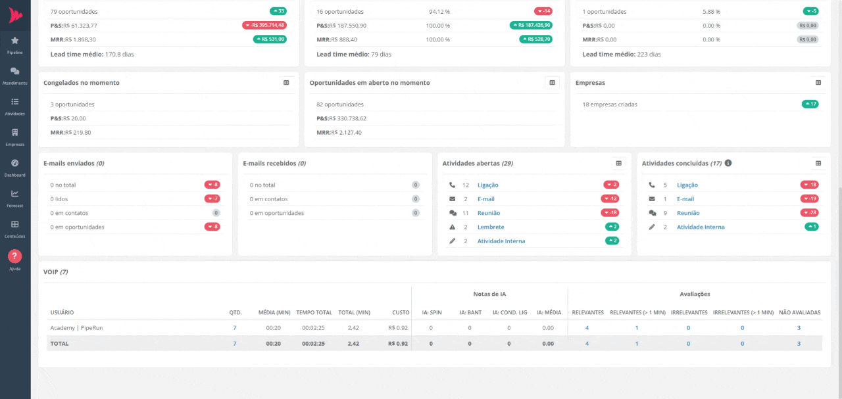This screenshot has width=842, height=399.
Task: Open table view for Empresas card
Action: (818, 83)
